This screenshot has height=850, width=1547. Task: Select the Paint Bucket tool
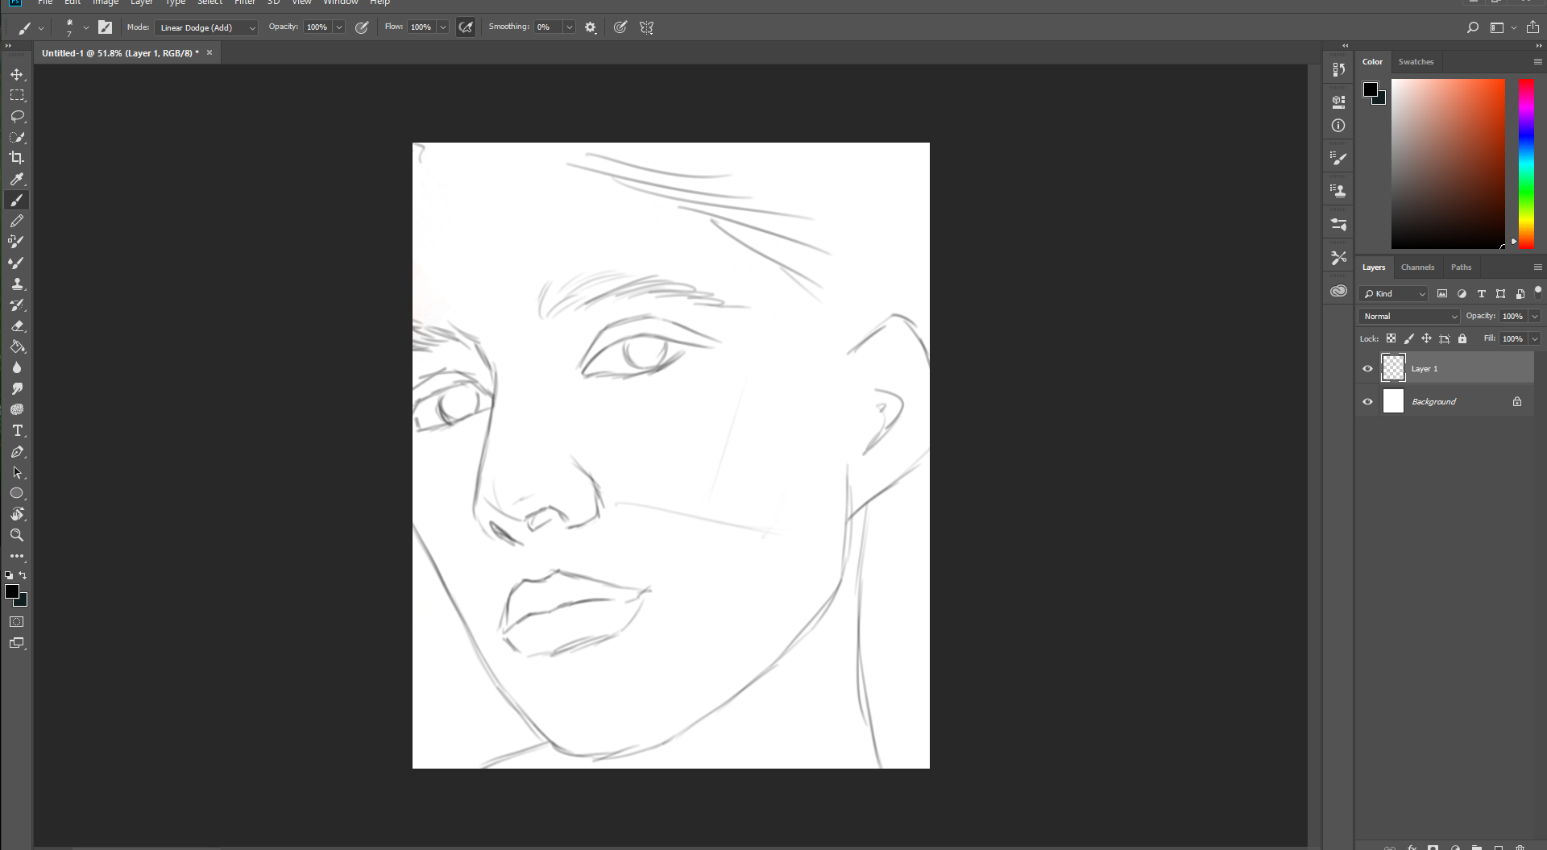coord(17,346)
